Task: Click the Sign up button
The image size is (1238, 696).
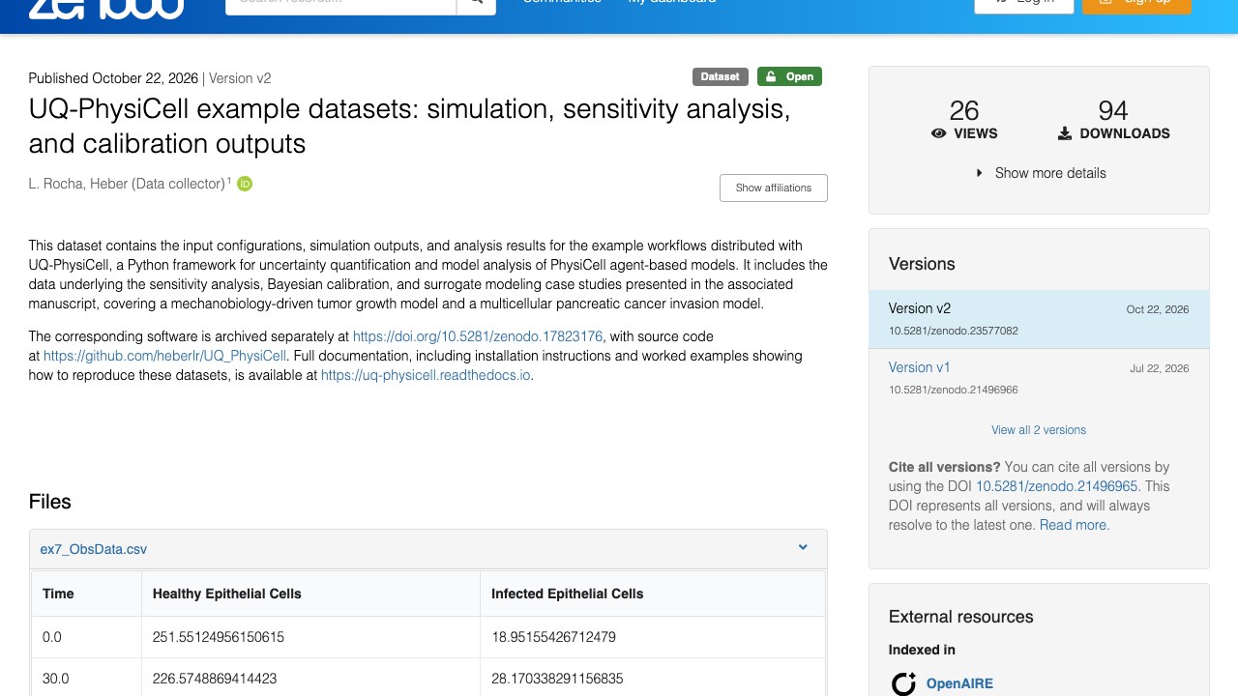Action: (x=1136, y=4)
